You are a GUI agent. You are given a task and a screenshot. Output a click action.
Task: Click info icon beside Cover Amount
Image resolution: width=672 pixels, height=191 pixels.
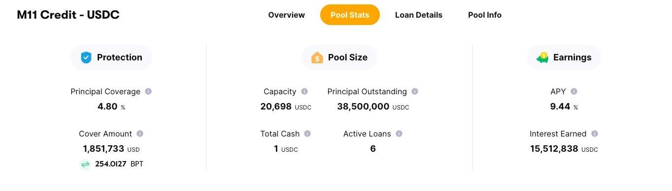point(140,134)
